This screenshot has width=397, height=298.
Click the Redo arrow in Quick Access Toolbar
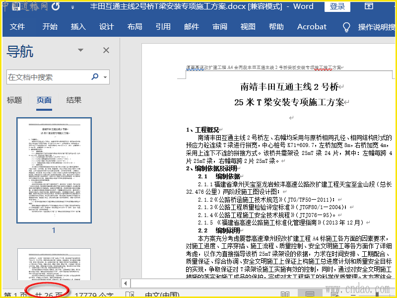(x=56, y=7)
